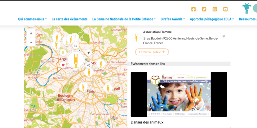Expand the Qui sommes-nous dropdown menu
257x128 pixels.
32,19
